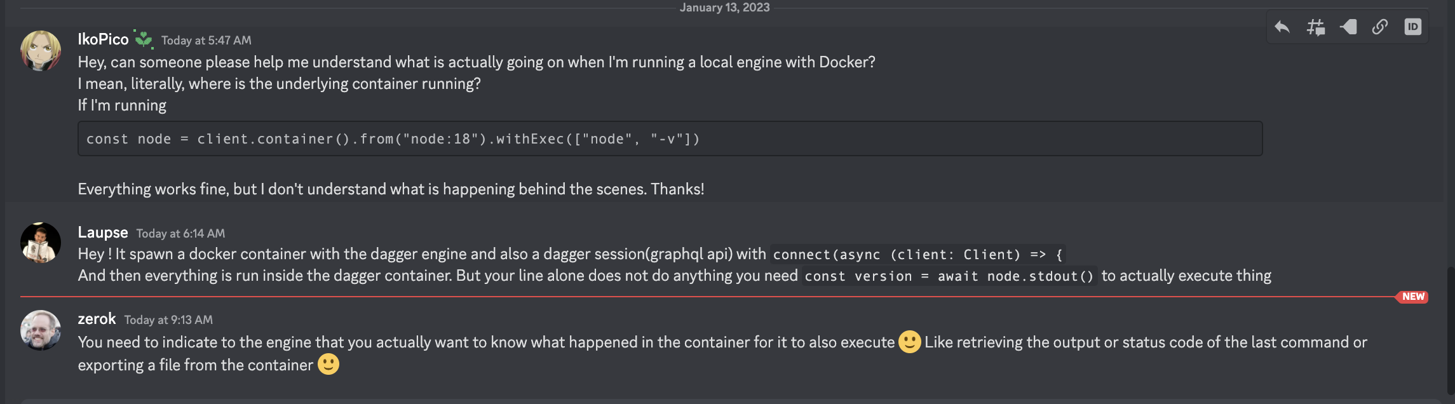The height and width of the screenshot is (404, 1455).
Task: Click the Forward message icon
Action: tap(1348, 28)
